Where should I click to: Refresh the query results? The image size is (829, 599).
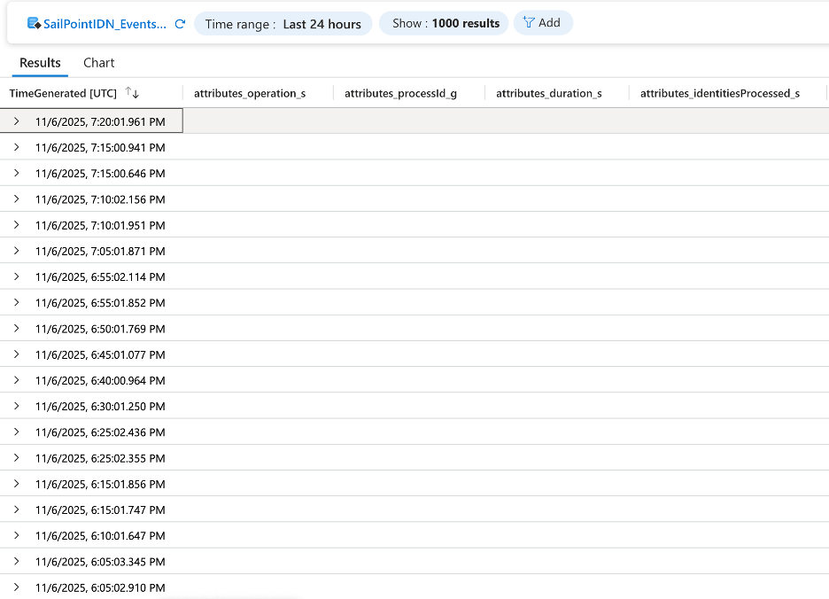(180, 24)
